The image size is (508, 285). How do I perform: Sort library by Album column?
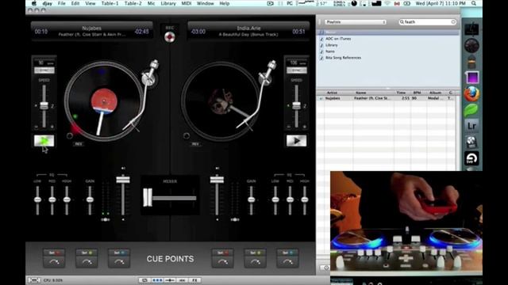tap(436, 93)
